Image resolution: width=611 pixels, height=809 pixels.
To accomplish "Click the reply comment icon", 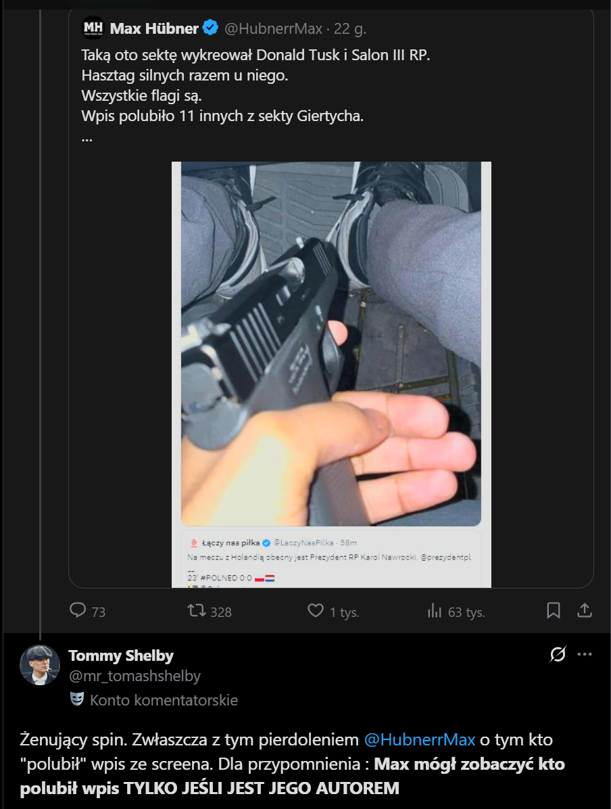I will coord(78,611).
